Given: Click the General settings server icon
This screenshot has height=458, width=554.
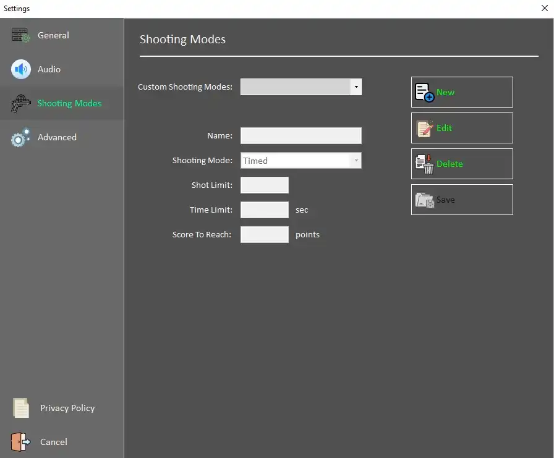Looking at the screenshot, I should pyautogui.click(x=20, y=35).
